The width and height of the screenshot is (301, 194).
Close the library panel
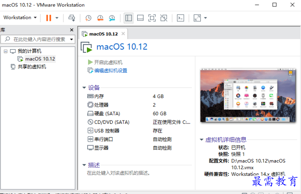(x=72, y=30)
